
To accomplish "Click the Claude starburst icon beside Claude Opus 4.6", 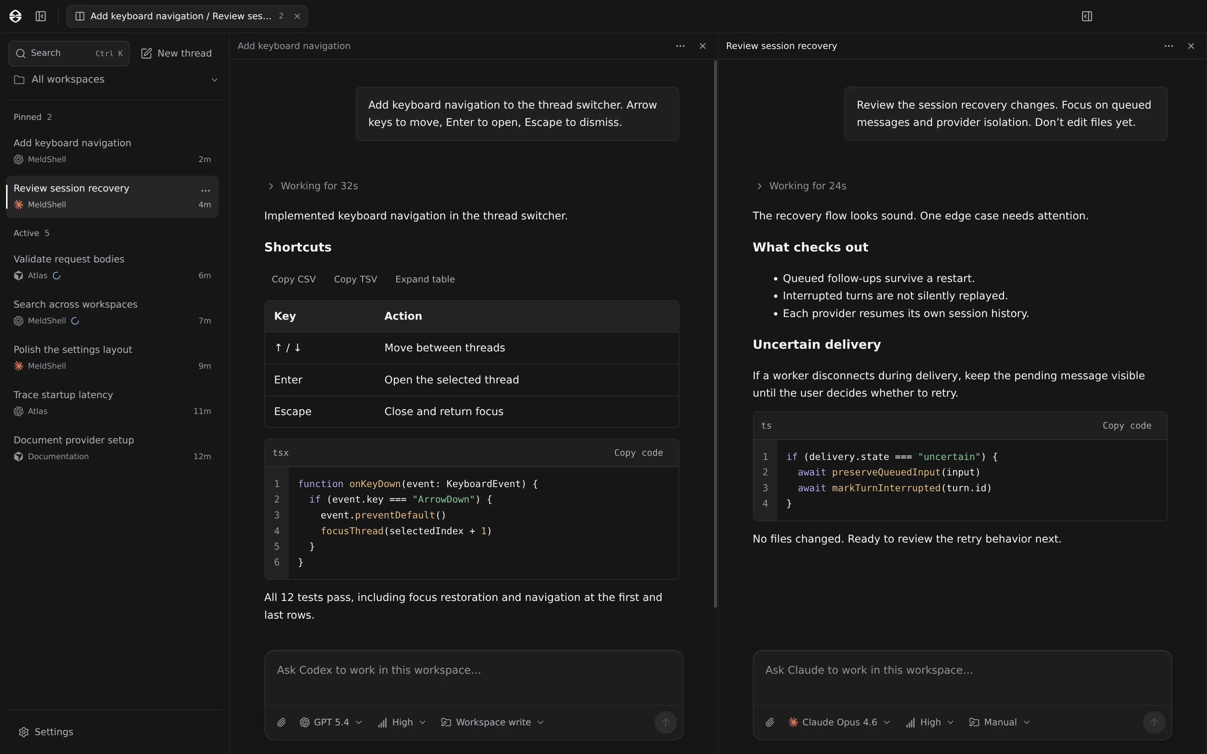I will tap(792, 722).
